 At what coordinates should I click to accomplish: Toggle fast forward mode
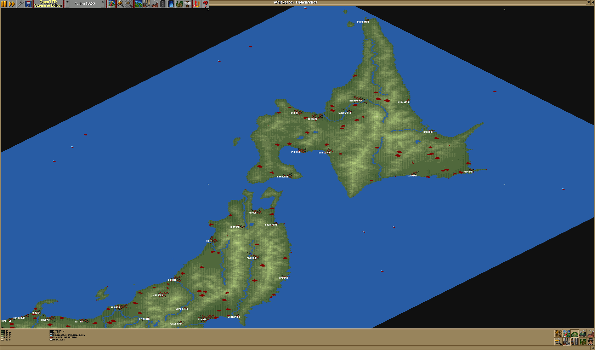click(12, 4)
